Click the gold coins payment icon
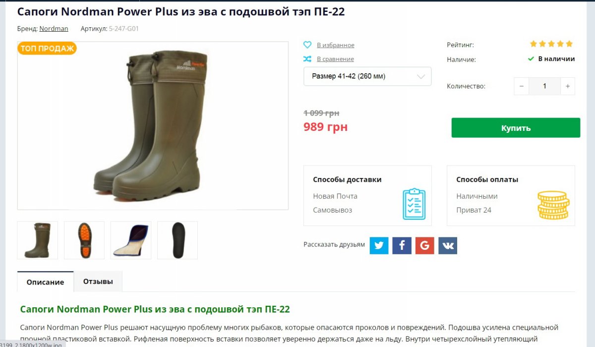595x347 pixels. tap(553, 205)
